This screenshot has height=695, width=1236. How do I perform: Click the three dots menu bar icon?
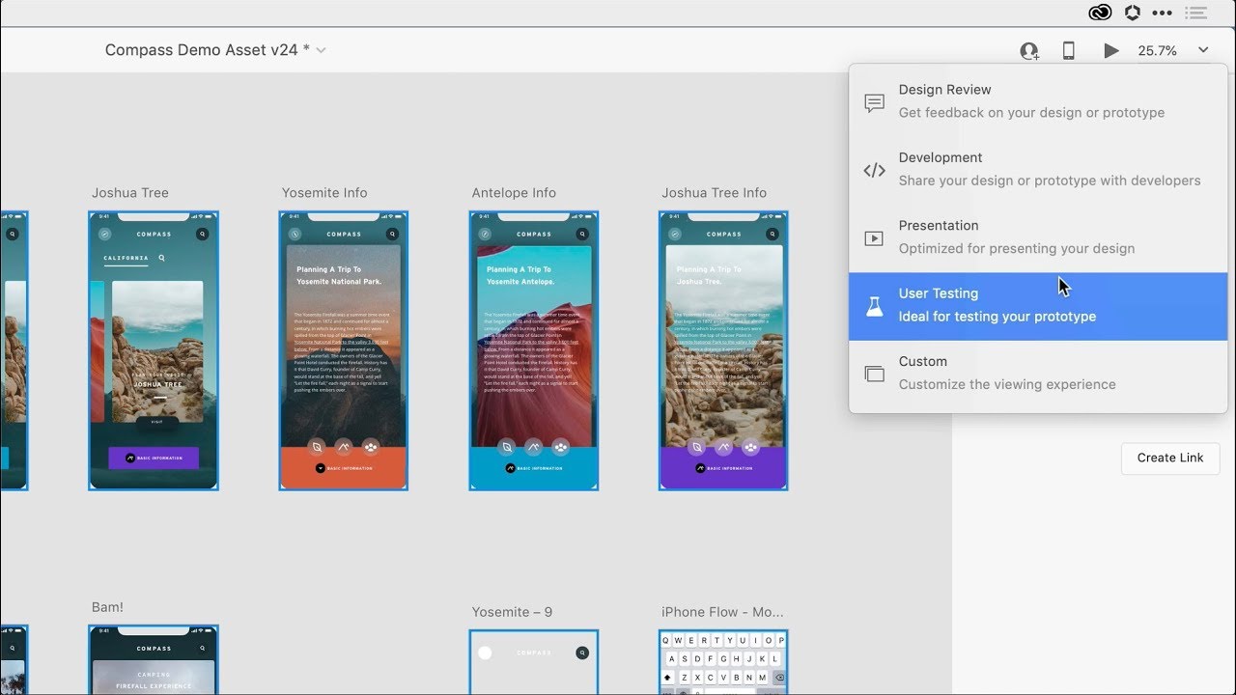(1162, 13)
